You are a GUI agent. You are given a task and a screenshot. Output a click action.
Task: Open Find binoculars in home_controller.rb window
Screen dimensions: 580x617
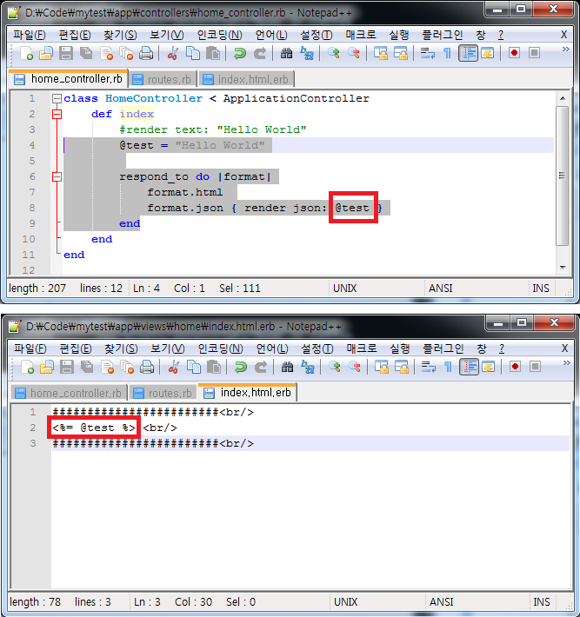point(286,53)
